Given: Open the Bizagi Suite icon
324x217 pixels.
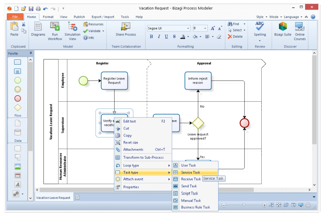Looking at the screenshot, I should point(283,27).
